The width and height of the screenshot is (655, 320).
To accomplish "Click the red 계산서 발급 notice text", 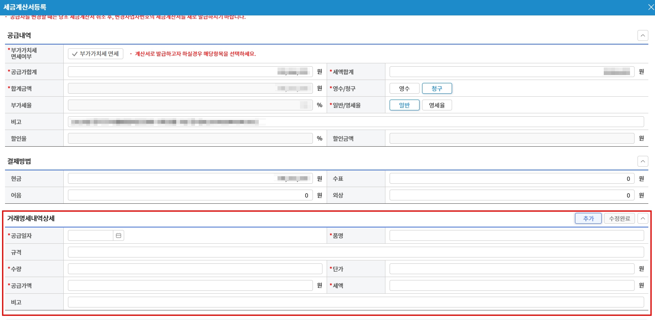I will [195, 54].
